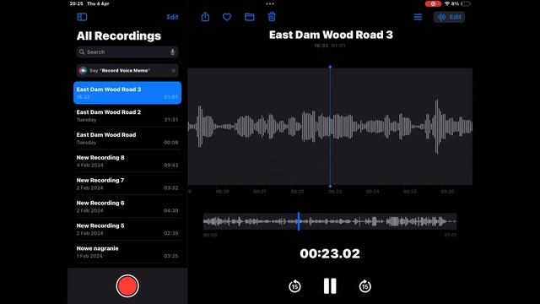This screenshot has width=540, height=304.
Task: Click the playhead line in large waveform
Action: (x=330, y=127)
